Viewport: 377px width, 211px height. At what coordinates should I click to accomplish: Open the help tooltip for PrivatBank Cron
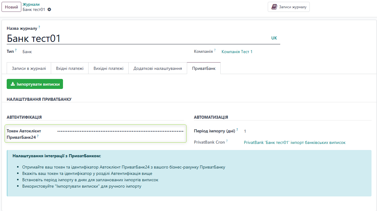(227, 141)
